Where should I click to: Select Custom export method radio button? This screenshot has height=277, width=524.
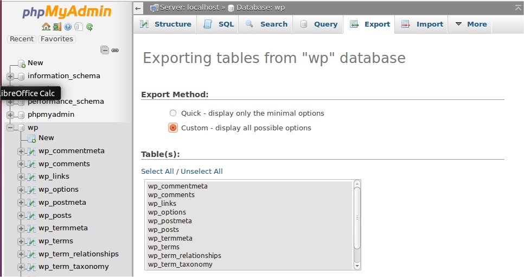pos(173,128)
